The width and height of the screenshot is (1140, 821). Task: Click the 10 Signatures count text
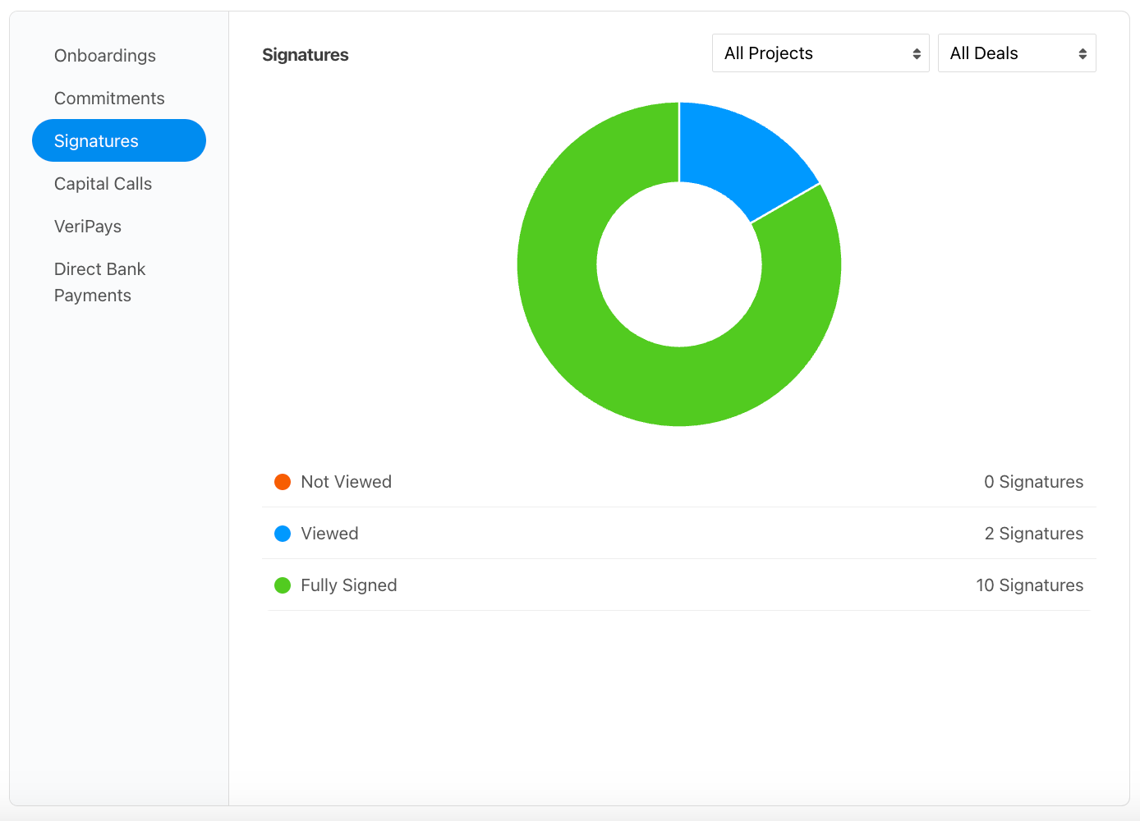tap(1029, 585)
